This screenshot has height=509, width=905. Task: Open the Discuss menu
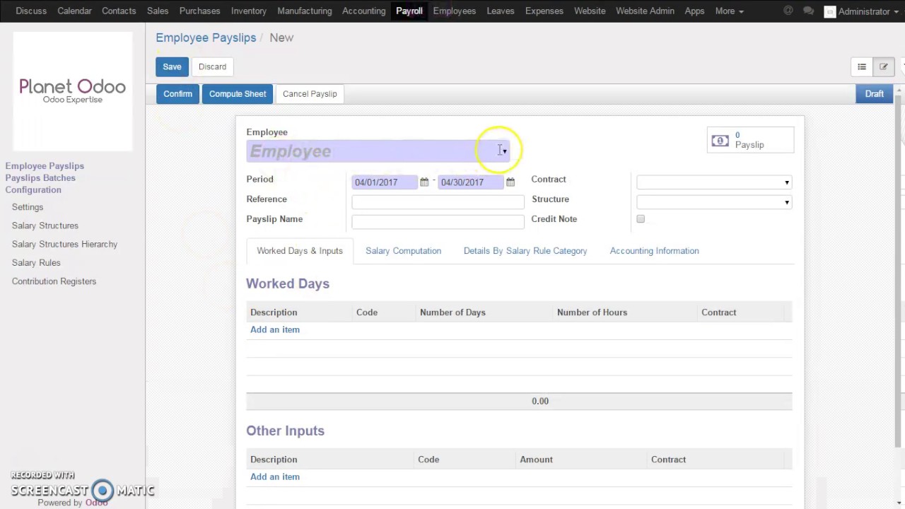pos(31,11)
